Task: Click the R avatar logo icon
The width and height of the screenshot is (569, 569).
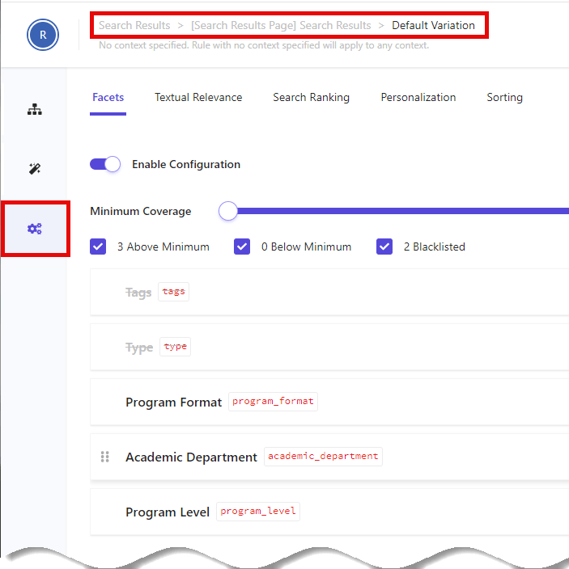Action: click(43, 35)
